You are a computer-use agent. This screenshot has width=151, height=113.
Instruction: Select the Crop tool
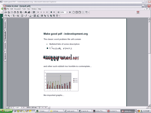coord(51,16)
